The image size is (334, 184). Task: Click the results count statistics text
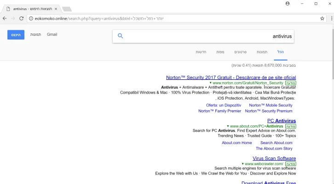tap(264, 66)
